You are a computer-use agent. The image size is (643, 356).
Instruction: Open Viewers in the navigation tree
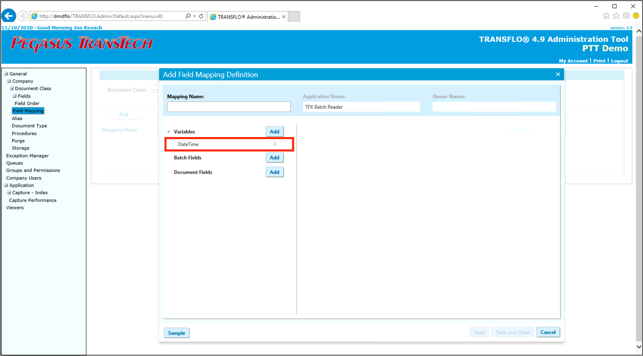[x=15, y=208]
